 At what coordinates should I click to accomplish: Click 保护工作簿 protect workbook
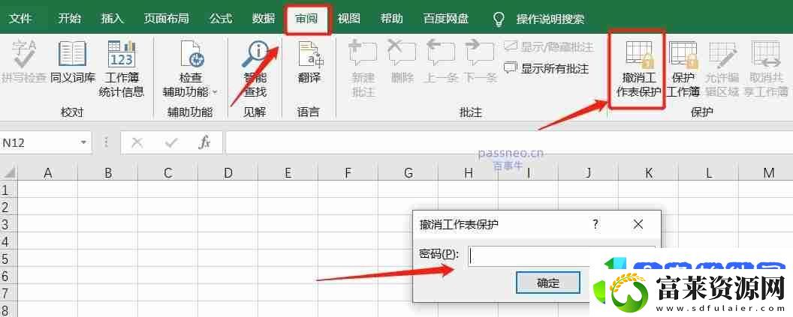pos(683,69)
